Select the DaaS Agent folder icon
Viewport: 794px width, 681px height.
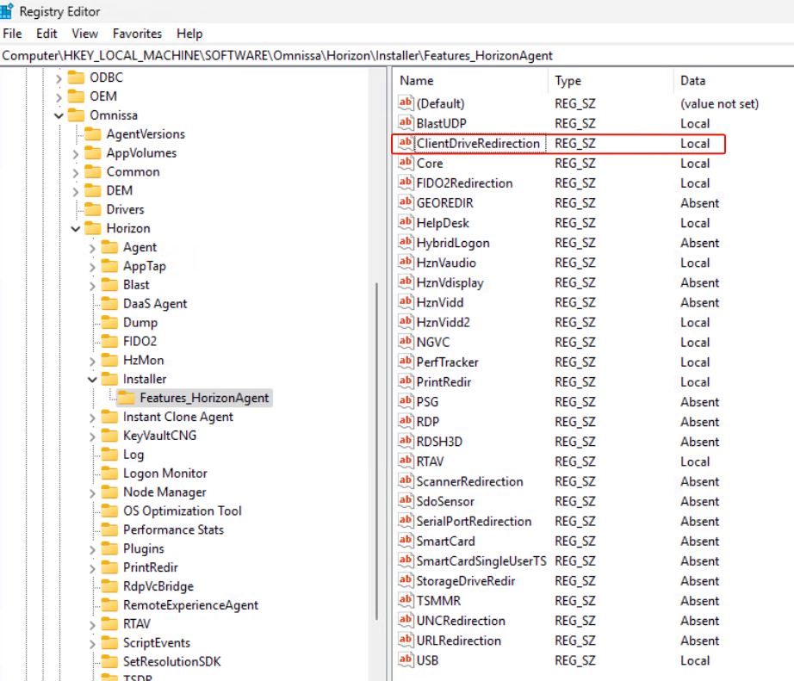click(109, 303)
